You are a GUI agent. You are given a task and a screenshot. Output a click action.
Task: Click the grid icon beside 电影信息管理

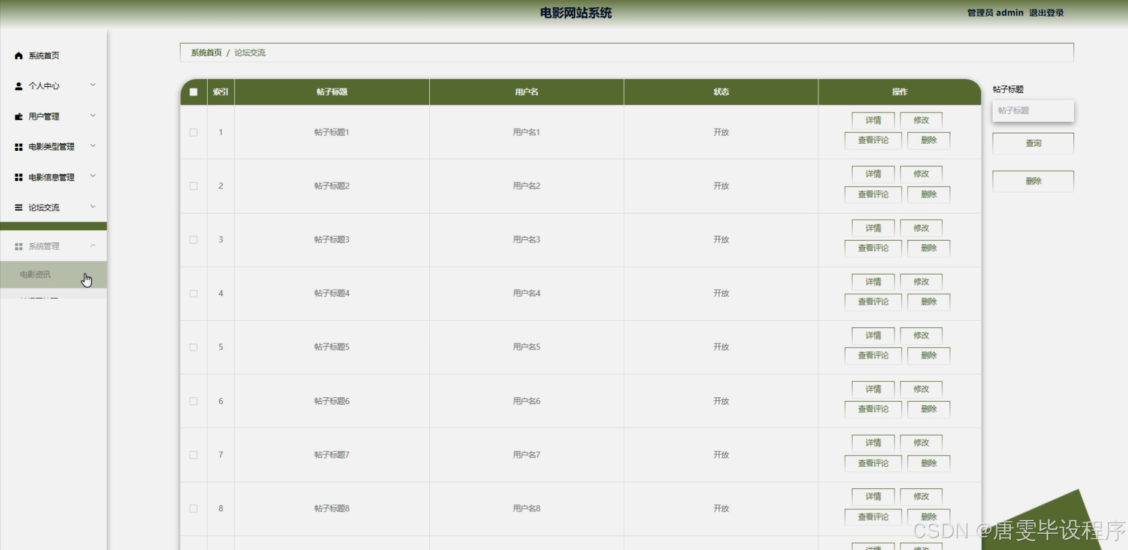pos(19,177)
